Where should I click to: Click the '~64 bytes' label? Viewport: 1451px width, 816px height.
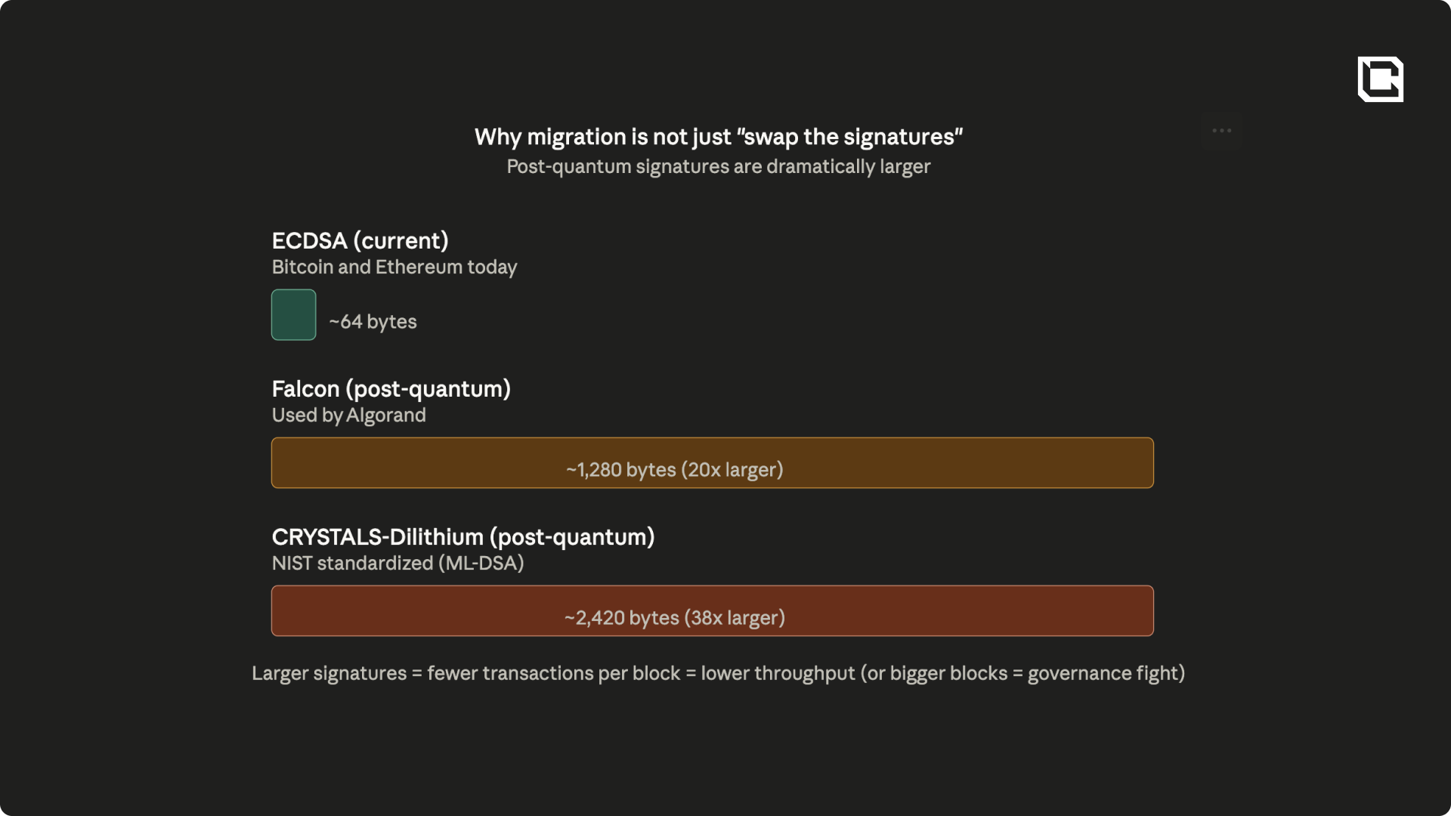[x=373, y=322]
